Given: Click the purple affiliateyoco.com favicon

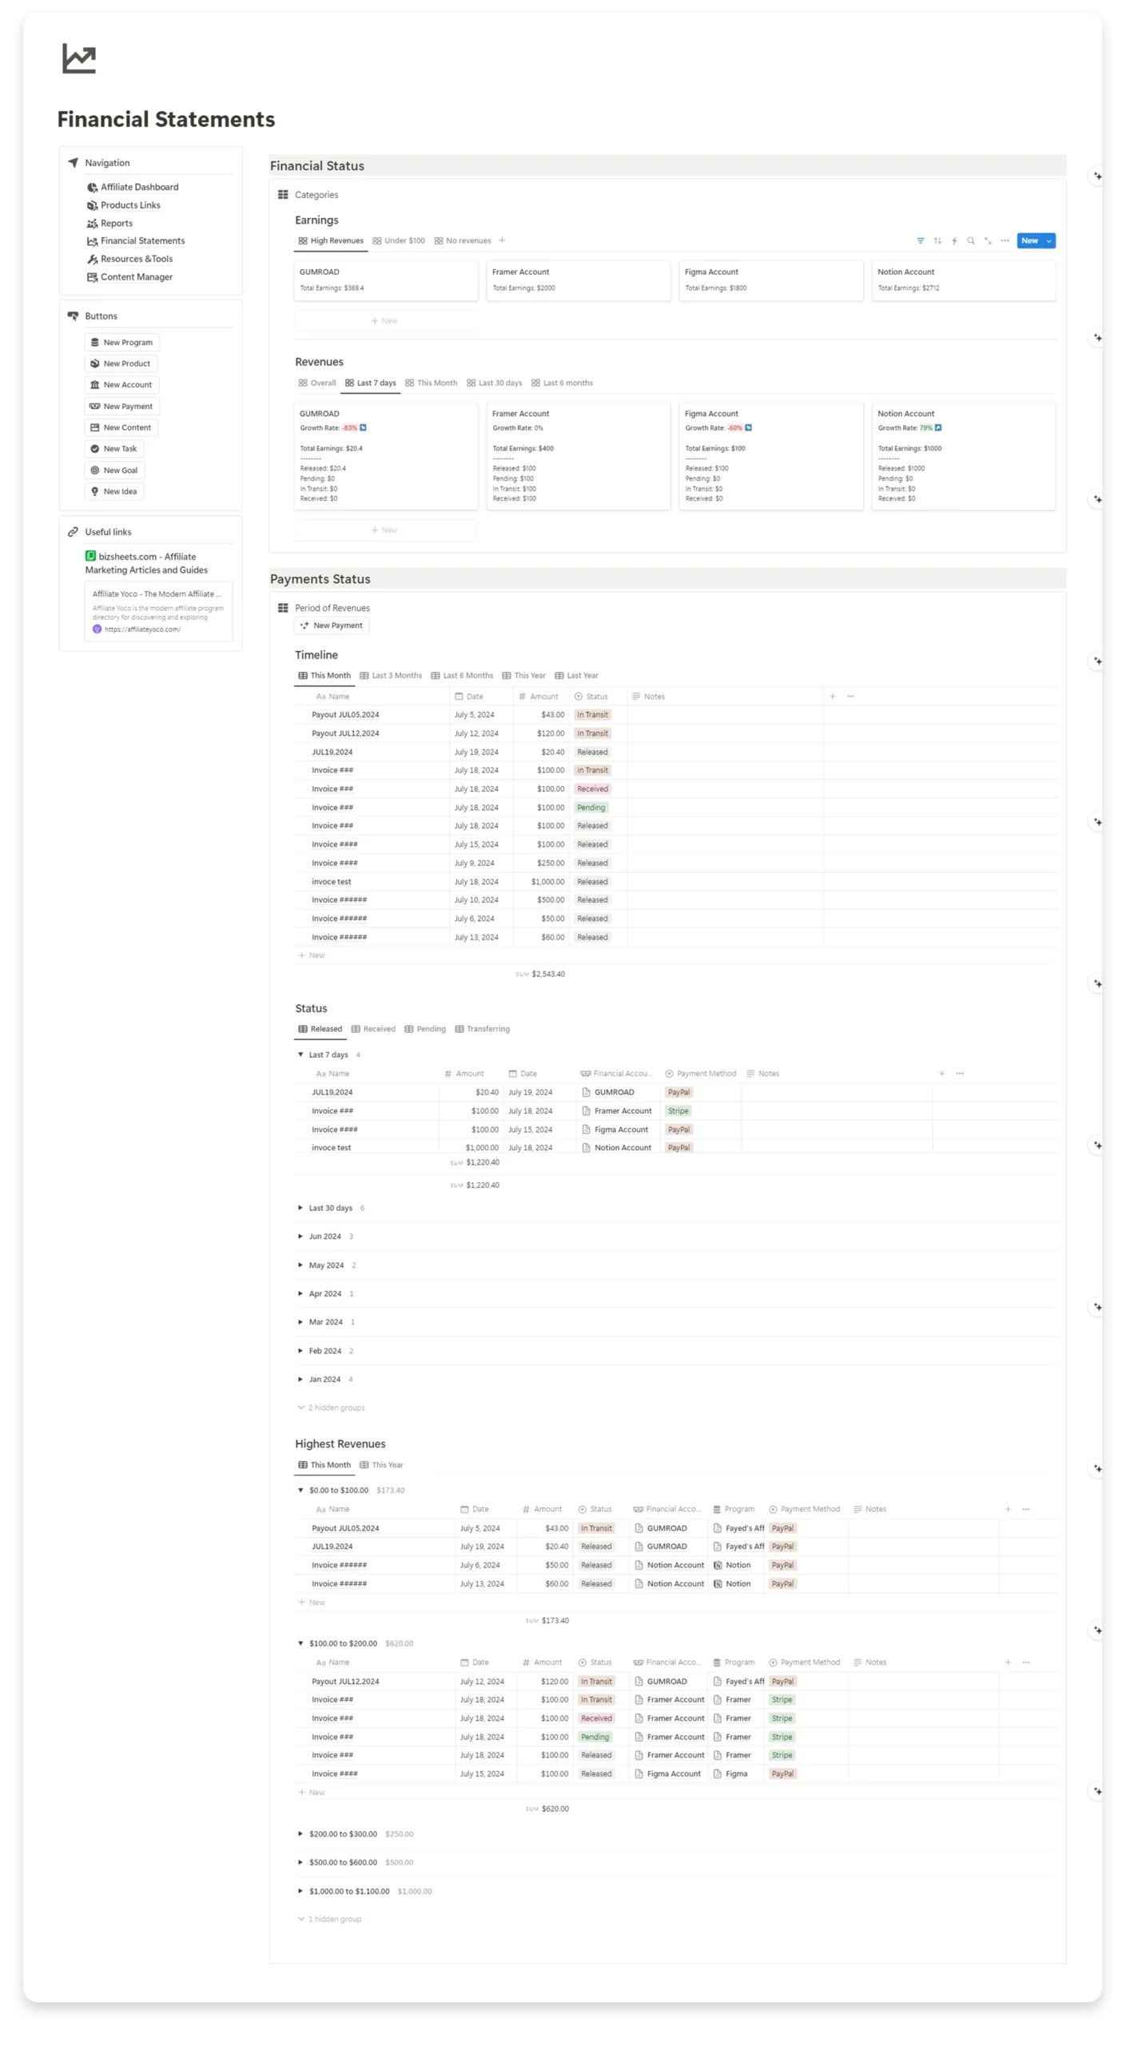Looking at the screenshot, I should [x=97, y=629].
